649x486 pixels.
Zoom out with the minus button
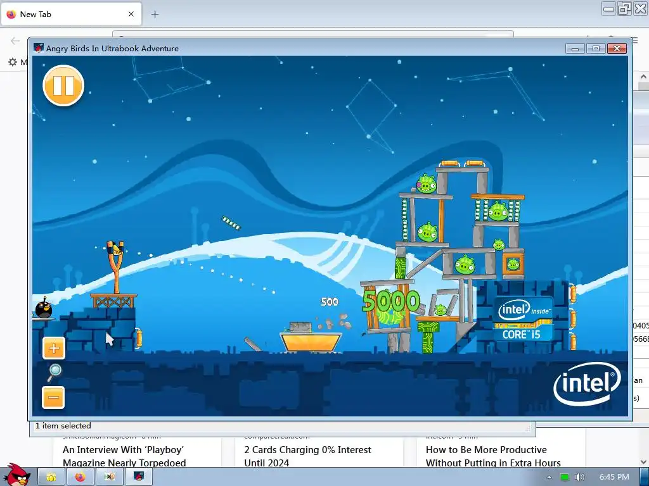pos(53,397)
